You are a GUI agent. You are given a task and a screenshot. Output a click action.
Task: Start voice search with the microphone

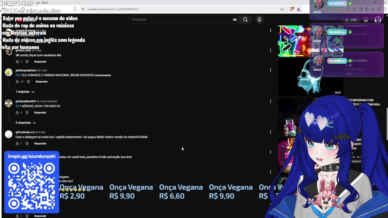pos(259,19)
